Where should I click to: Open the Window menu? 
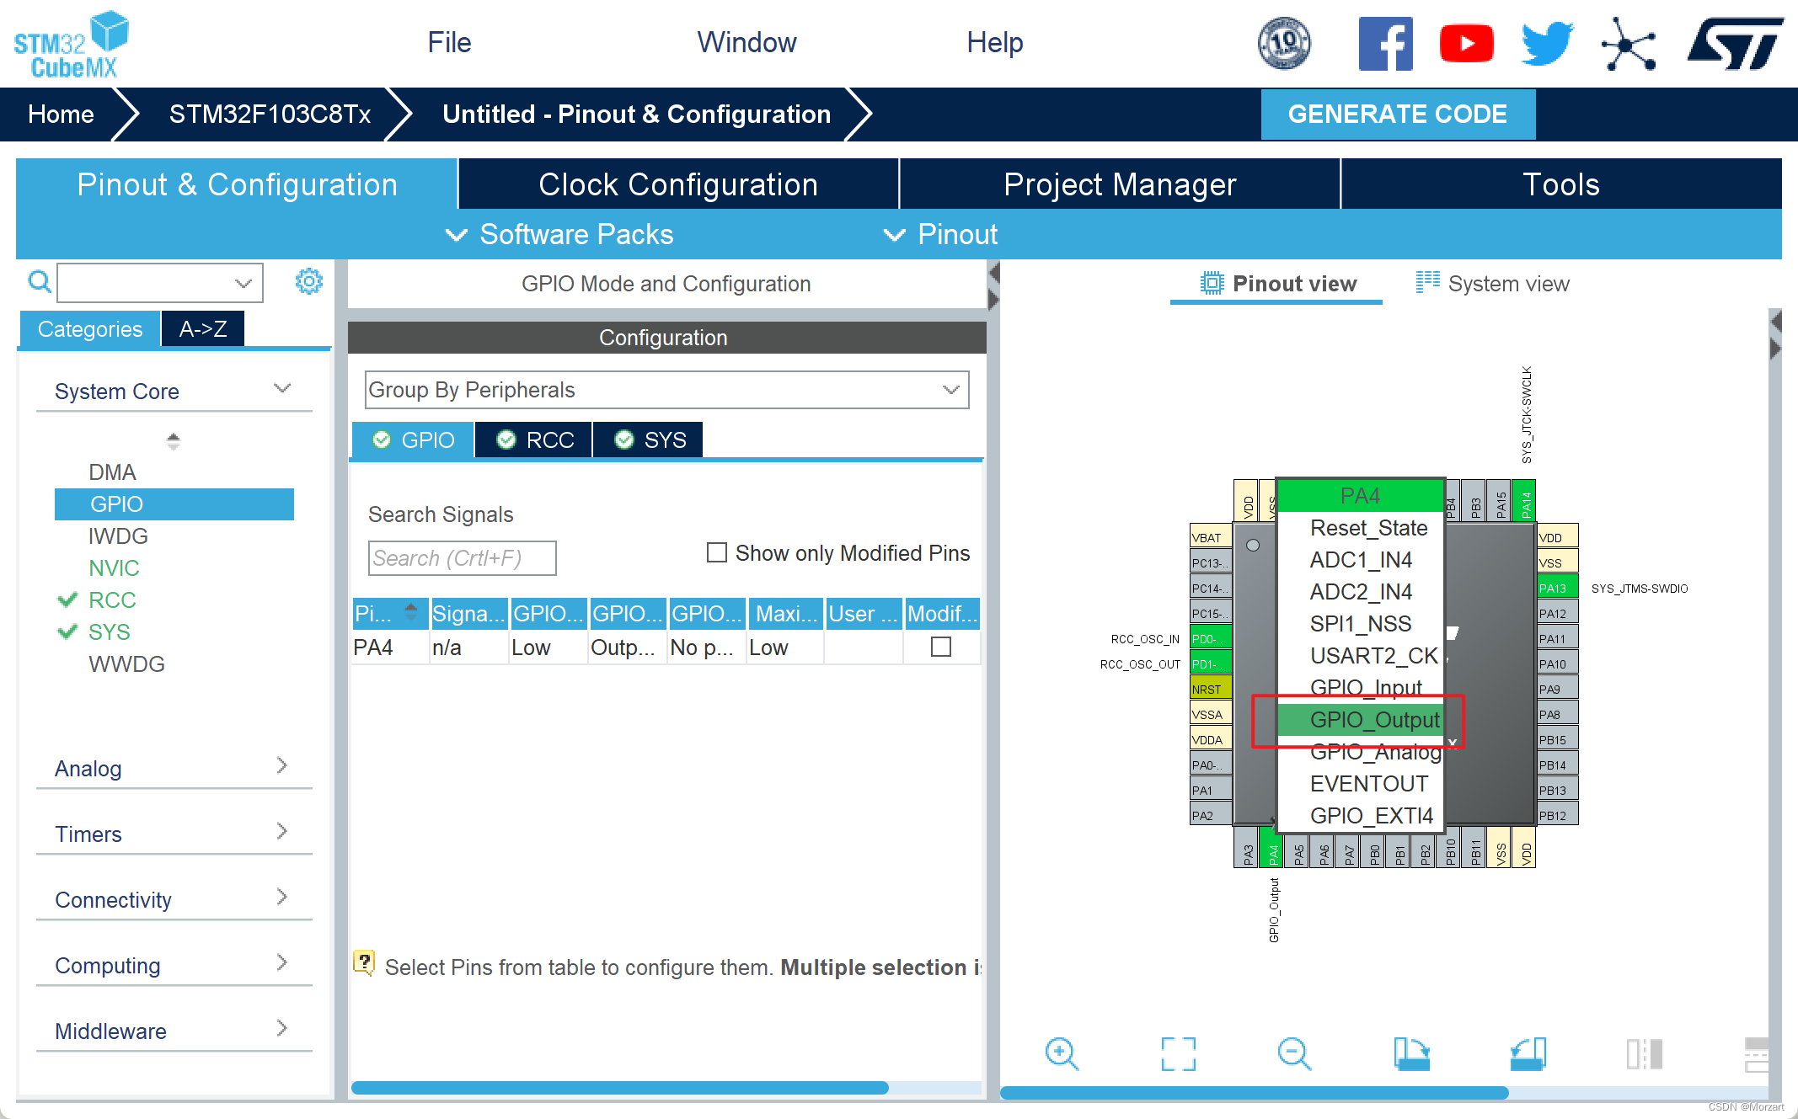pyautogui.click(x=746, y=42)
